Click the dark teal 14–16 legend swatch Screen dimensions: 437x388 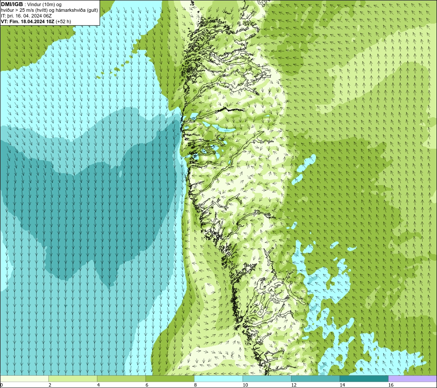[x=364, y=378]
